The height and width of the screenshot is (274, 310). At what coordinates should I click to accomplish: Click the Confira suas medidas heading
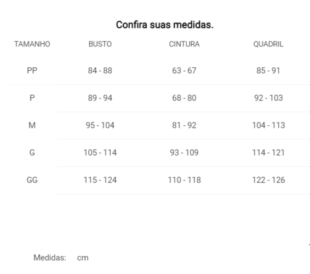pos(165,25)
